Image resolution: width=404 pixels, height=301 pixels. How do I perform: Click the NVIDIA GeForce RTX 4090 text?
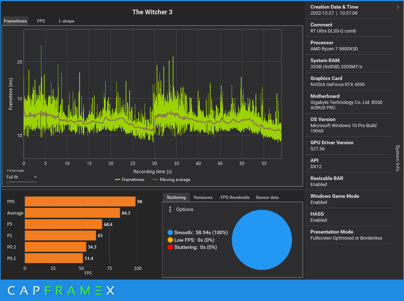tap(338, 85)
